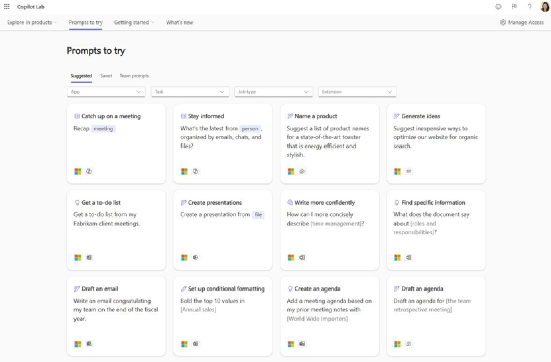Open the What's new tab

(180, 22)
